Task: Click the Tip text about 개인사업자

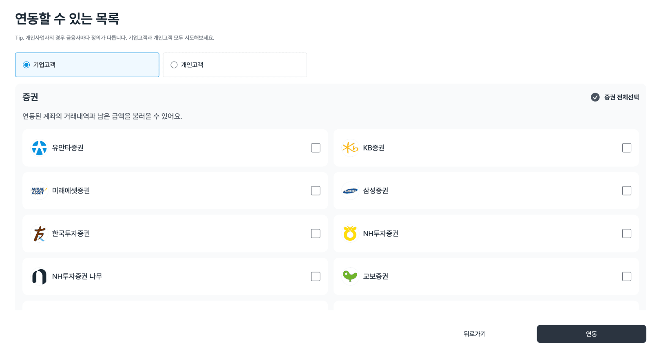Action: [115, 38]
